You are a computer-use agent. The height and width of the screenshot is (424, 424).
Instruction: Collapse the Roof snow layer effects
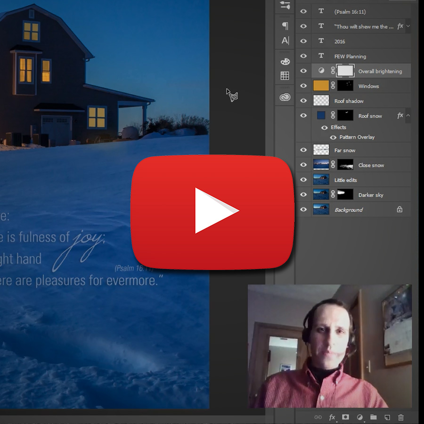(x=408, y=115)
